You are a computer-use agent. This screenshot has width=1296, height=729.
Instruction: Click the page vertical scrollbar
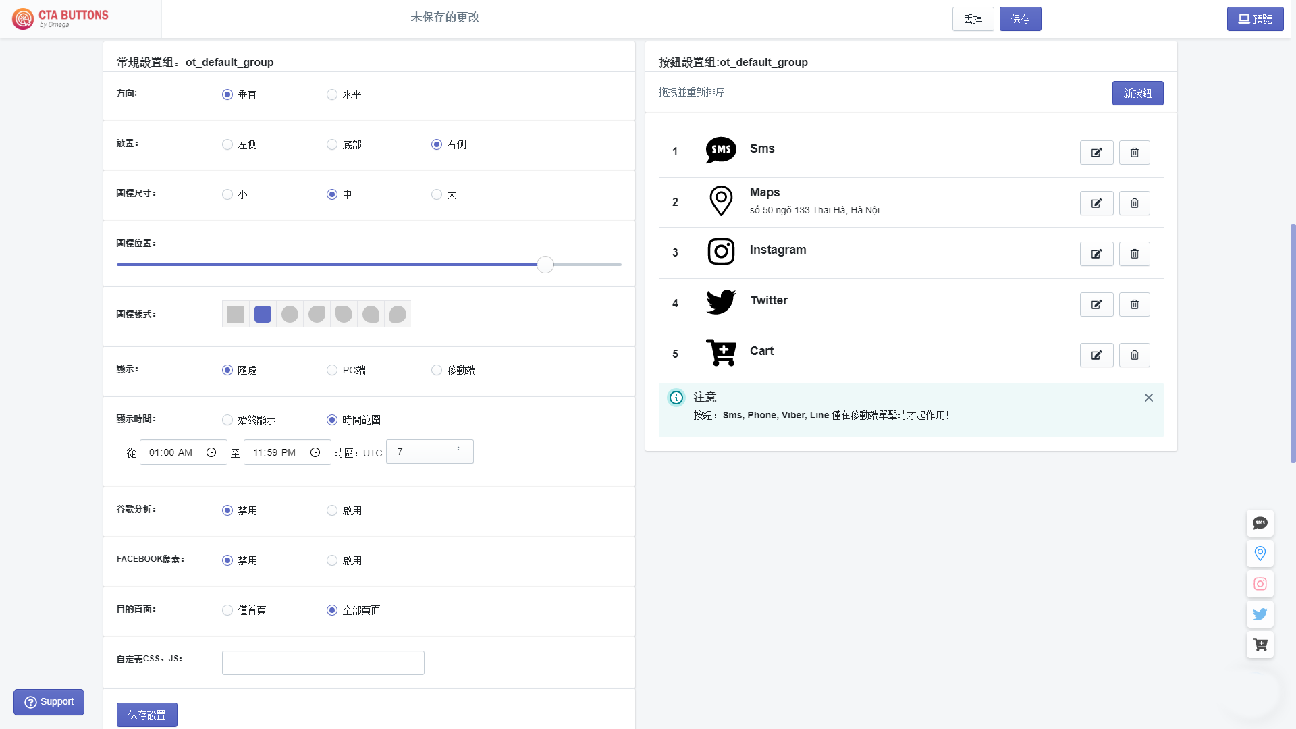tap(1293, 343)
